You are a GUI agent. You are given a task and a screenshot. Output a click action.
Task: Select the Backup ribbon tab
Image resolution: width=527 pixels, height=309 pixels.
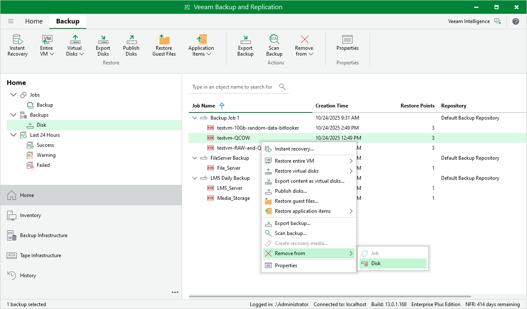[x=67, y=21]
